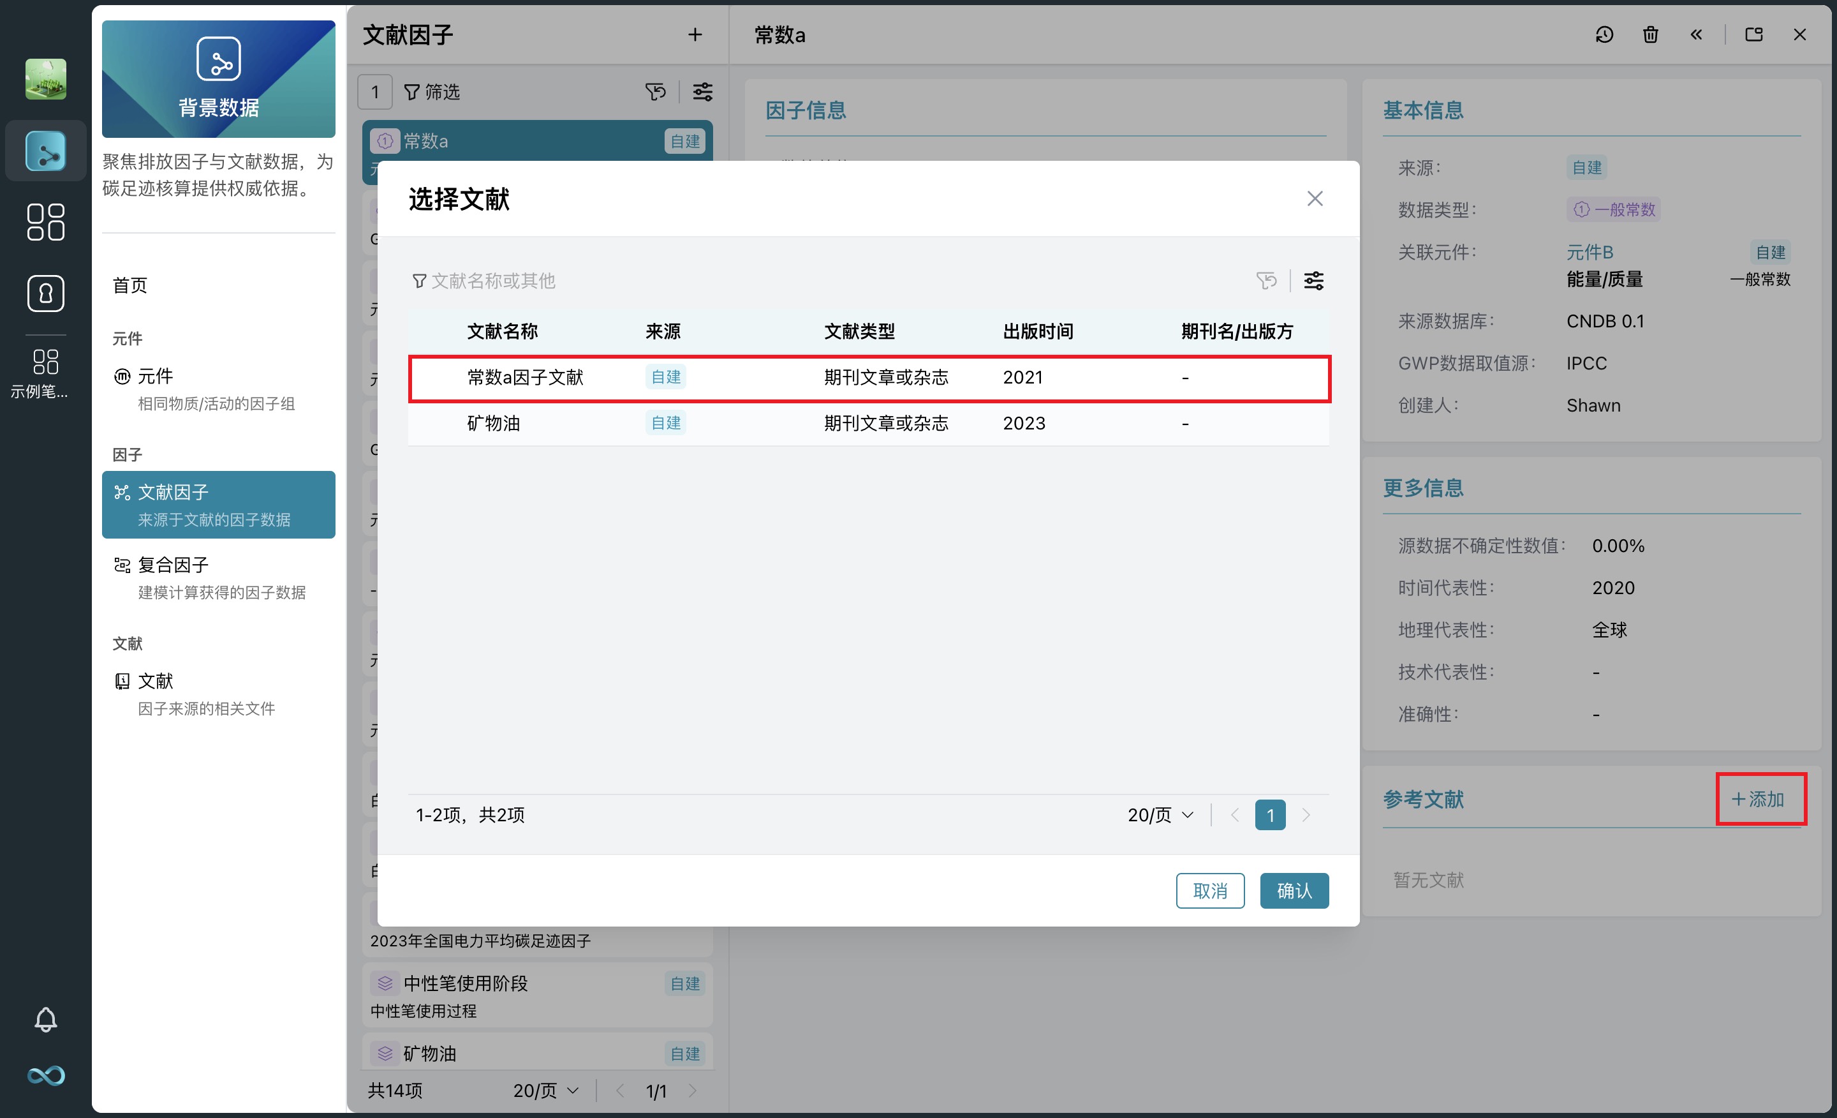Click the filter settings sliders icon in dialog
Screen dimensions: 1837x1118
tap(1313, 280)
